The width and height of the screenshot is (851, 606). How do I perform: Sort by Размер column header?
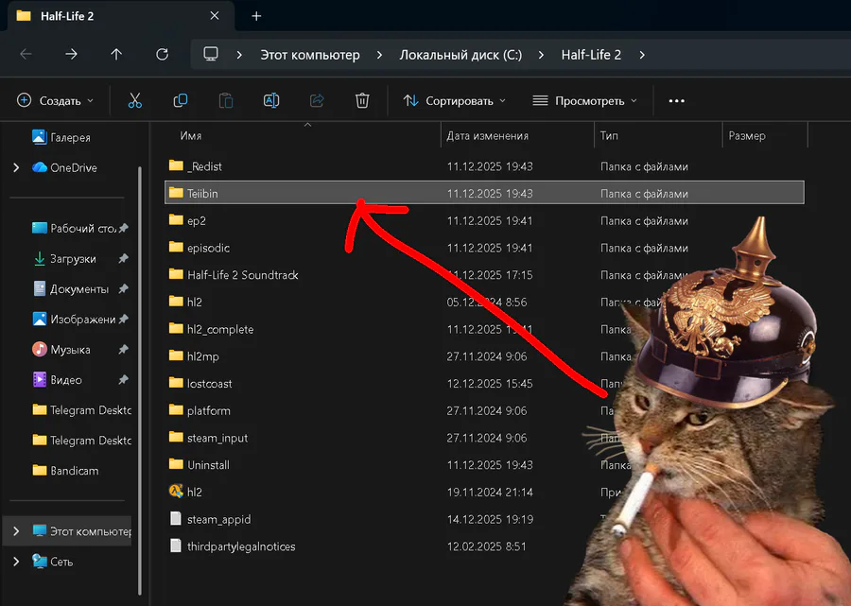(x=747, y=135)
